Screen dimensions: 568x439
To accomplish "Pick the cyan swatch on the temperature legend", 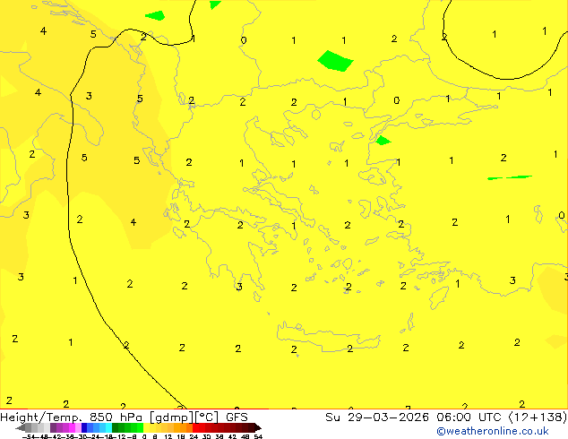I will tap(108, 427).
